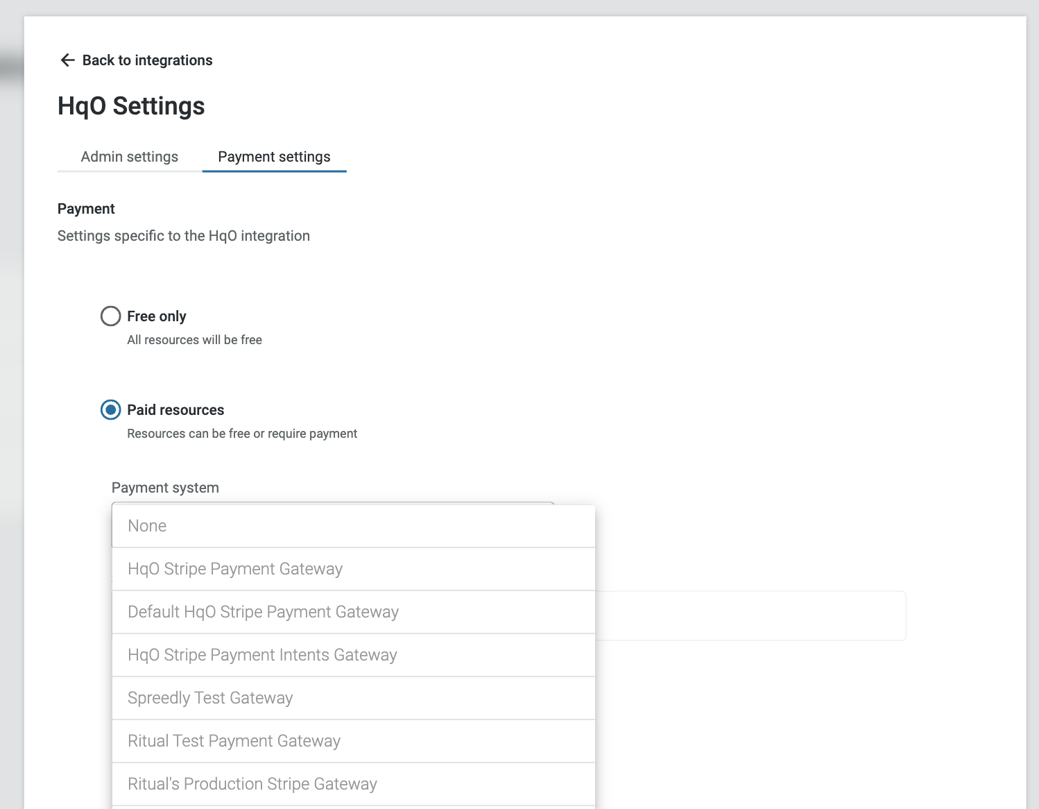The height and width of the screenshot is (809, 1039).
Task: Select the Free only radio button
Action: [111, 316]
